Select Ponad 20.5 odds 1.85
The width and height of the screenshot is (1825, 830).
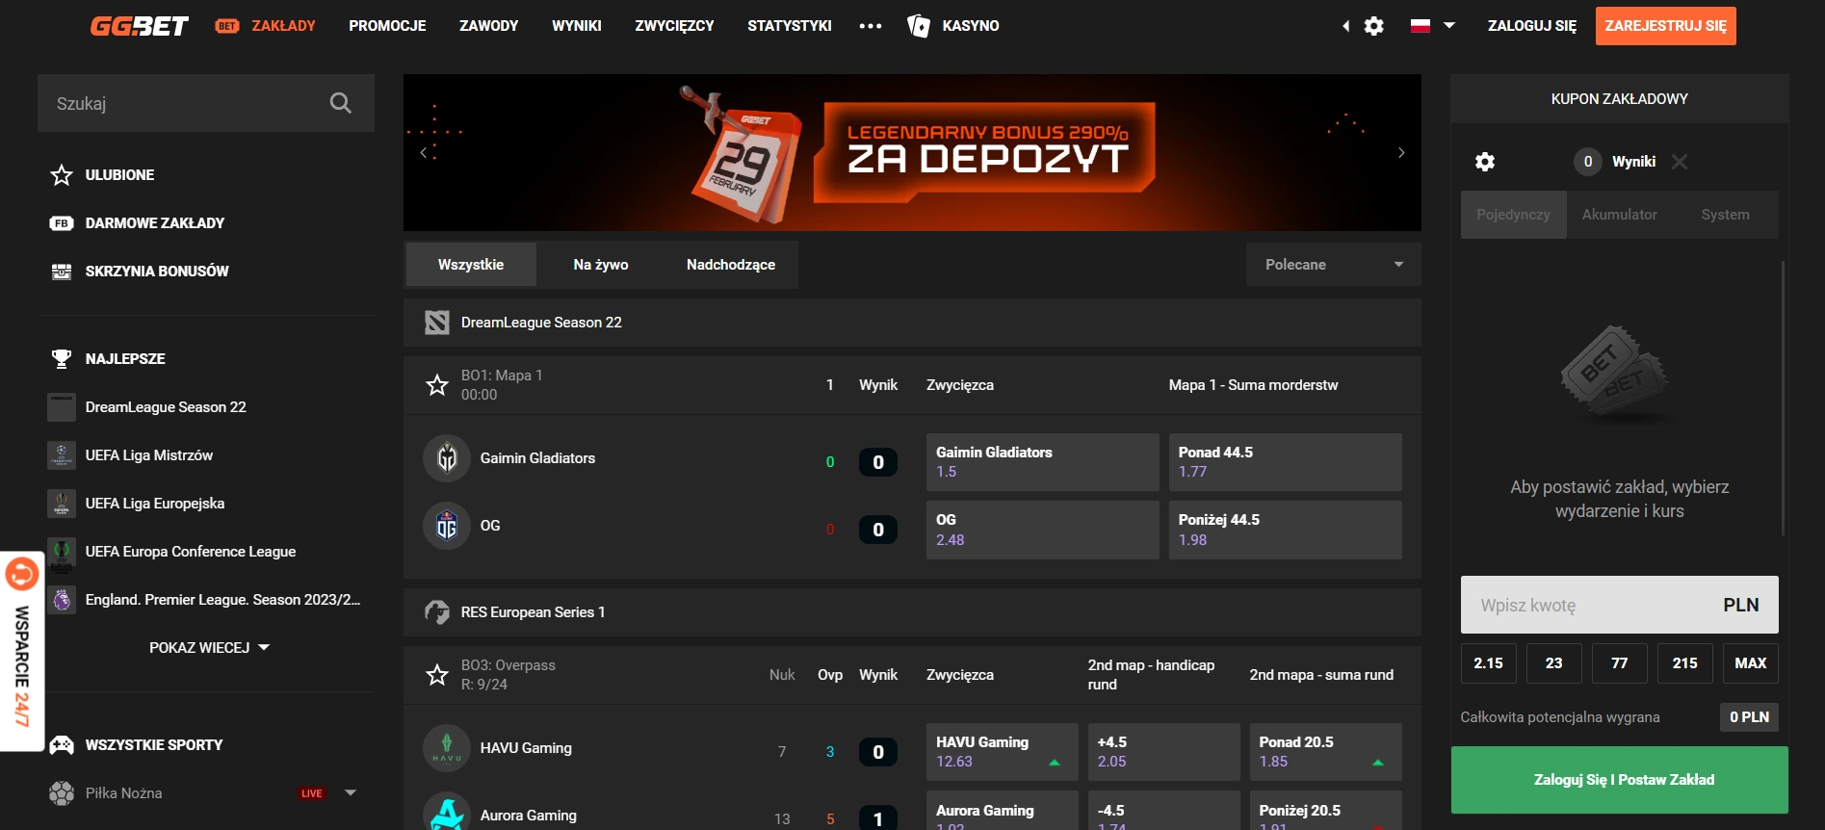click(1326, 752)
